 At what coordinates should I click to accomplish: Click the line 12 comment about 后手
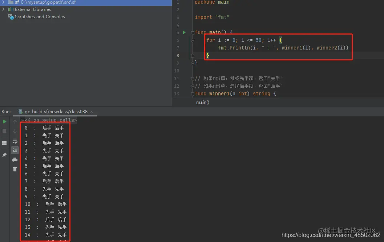click(x=239, y=86)
